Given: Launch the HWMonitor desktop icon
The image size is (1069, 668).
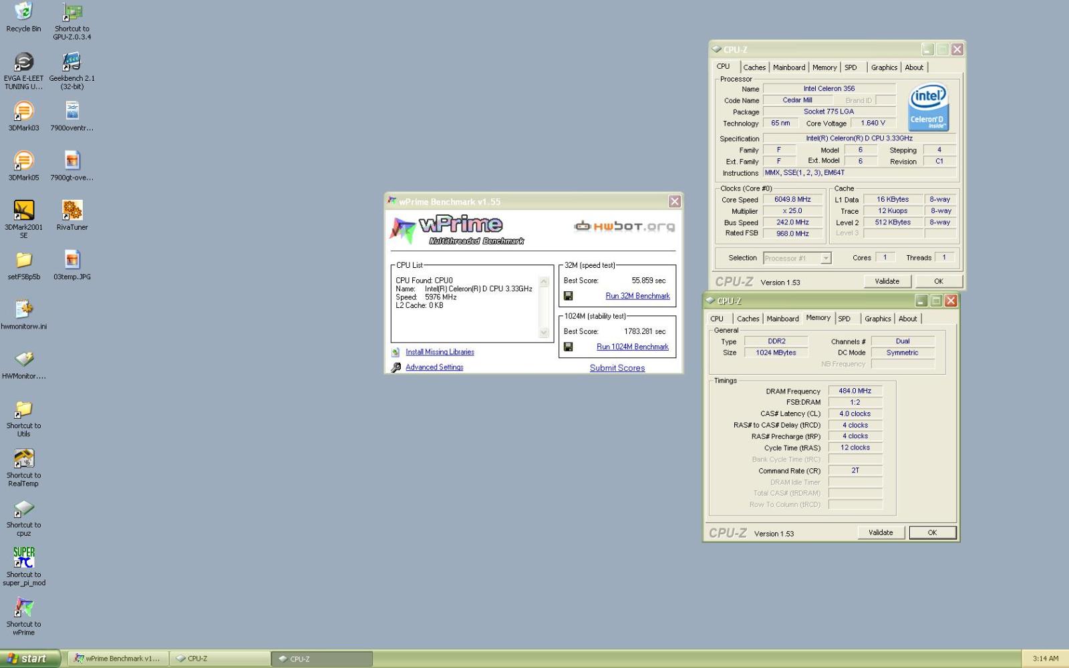Looking at the screenshot, I should point(23,359).
